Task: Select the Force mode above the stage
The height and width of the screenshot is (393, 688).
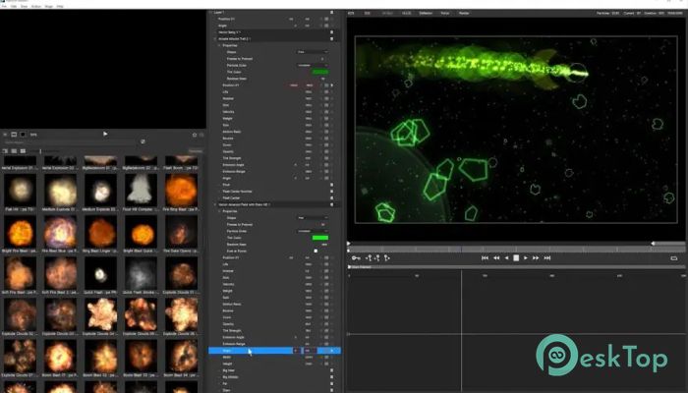Action: [445, 13]
